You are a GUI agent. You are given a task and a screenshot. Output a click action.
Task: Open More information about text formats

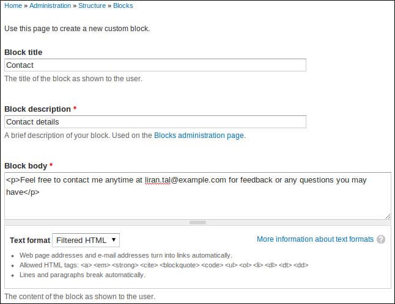tap(315, 239)
